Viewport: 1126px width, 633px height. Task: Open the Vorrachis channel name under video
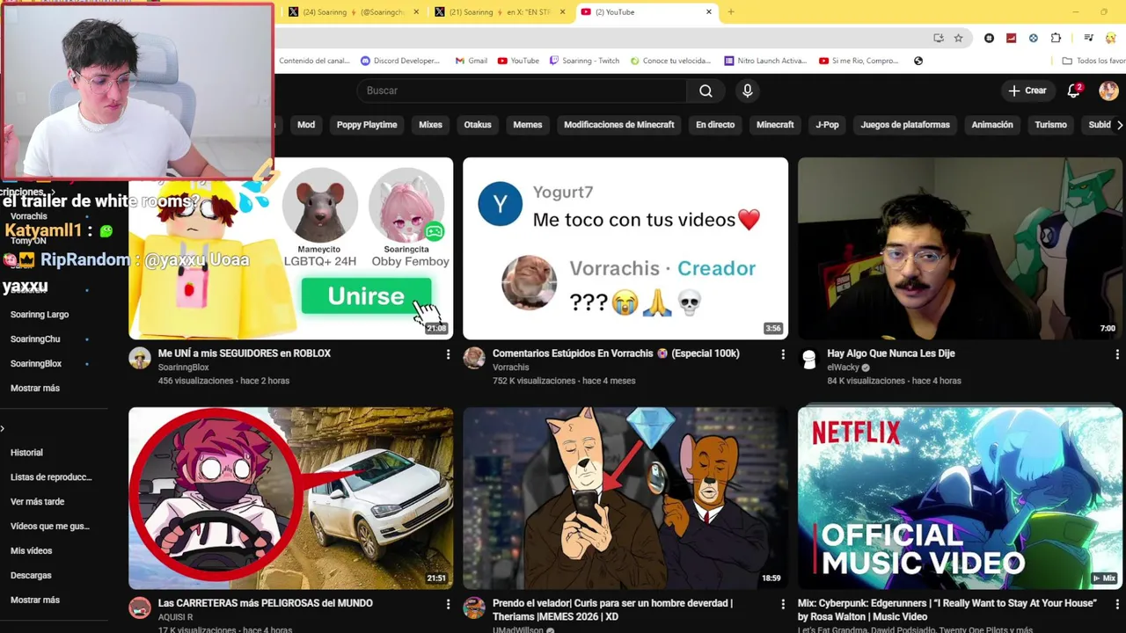click(x=511, y=367)
